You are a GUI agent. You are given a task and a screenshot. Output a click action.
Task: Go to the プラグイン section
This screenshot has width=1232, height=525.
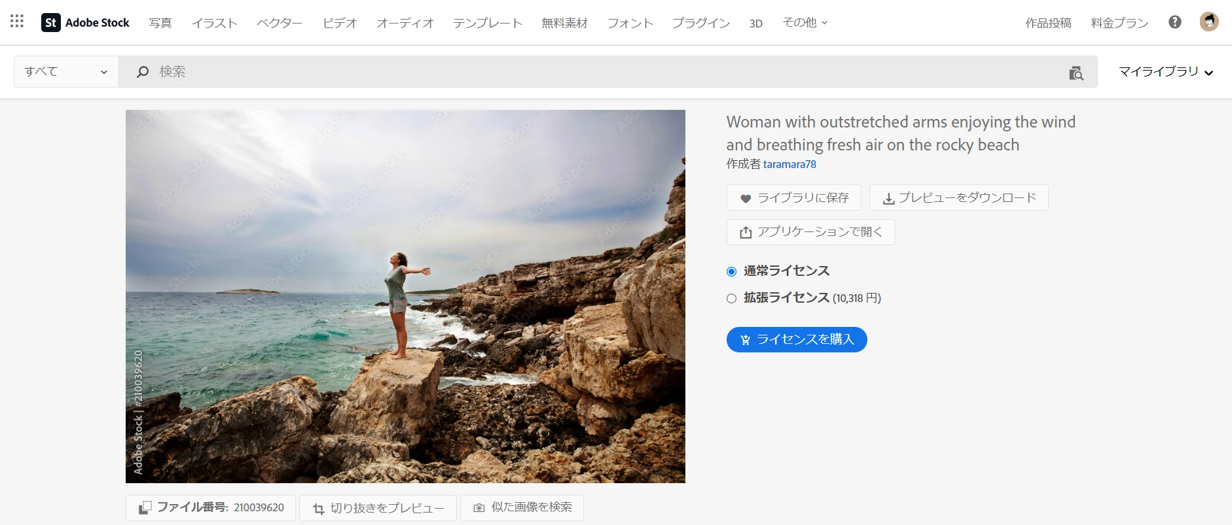point(701,23)
